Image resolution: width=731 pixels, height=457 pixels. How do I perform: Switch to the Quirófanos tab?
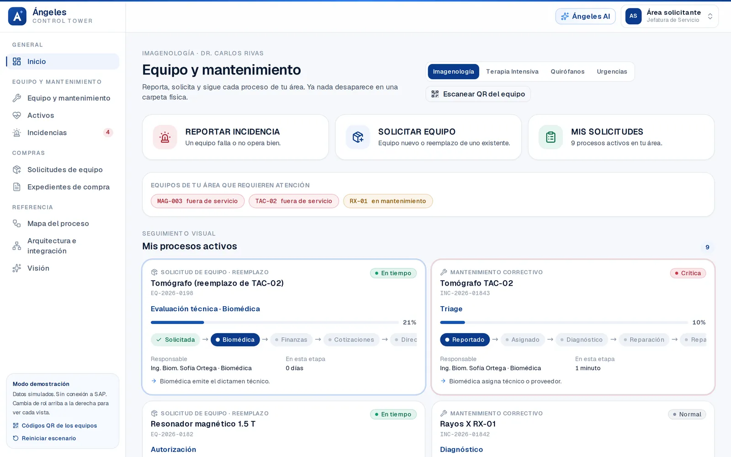[x=567, y=72]
